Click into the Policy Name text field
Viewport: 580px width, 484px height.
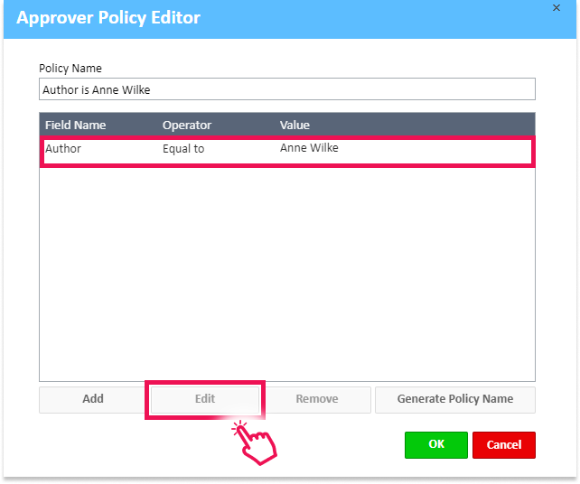[286, 89]
